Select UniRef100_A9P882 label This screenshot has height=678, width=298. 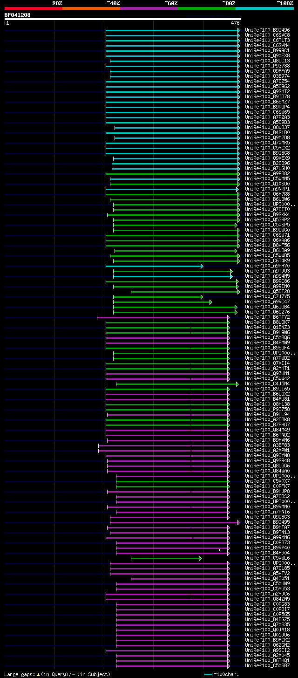click(x=268, y=173)
